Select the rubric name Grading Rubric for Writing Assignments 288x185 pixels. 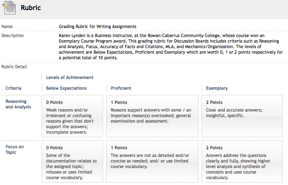click(x=98, y=27)
